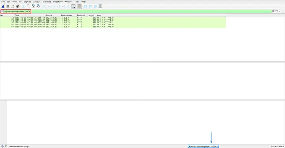The image size is (285, 148).
Task: Open the Statistics menu
Action: pyautogui.click(x=47, y=2)
